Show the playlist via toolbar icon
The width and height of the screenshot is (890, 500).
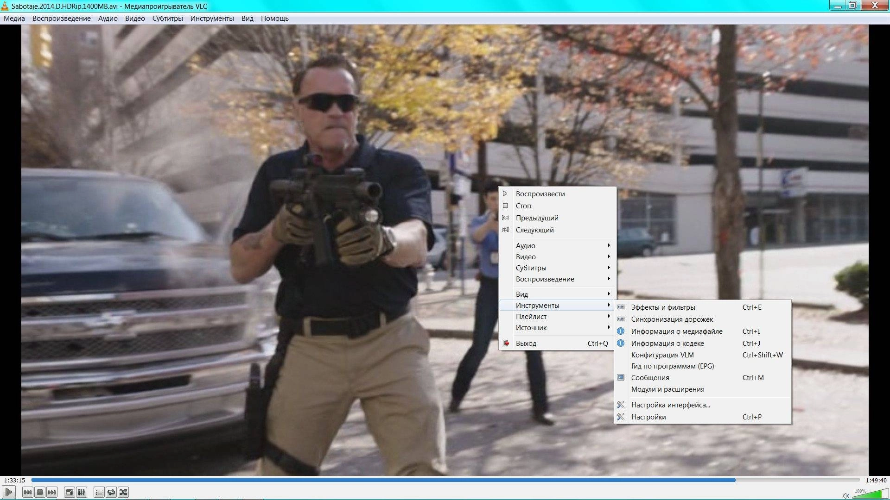(x=99, y=492)
